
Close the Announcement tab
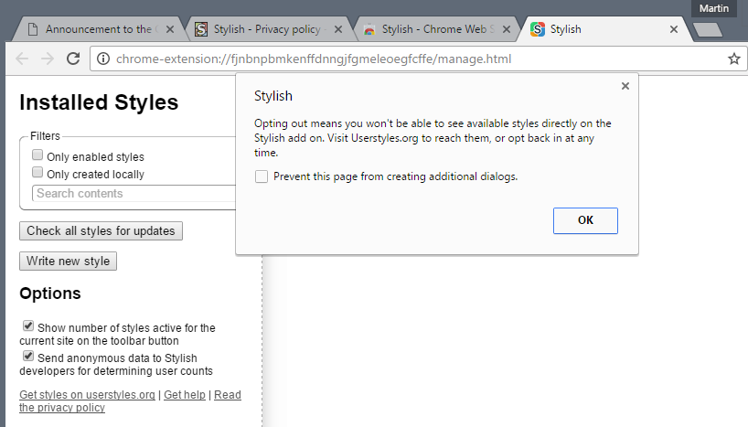pos(170,29)
